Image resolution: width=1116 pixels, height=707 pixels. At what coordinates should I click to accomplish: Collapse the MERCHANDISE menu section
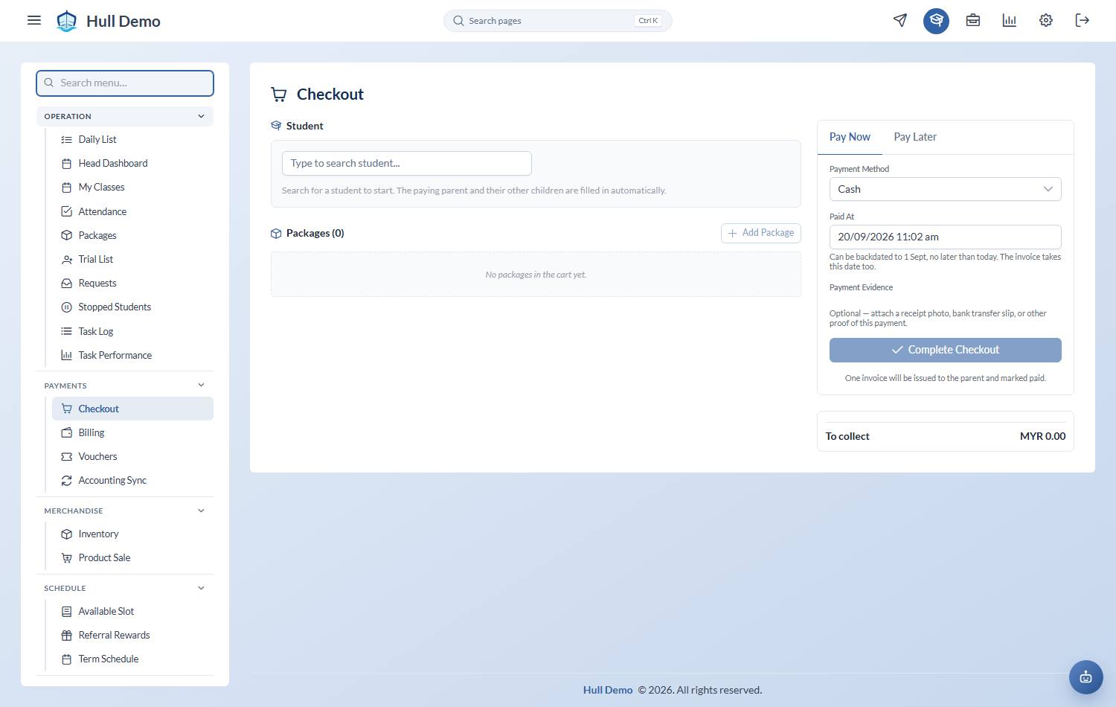125,511
